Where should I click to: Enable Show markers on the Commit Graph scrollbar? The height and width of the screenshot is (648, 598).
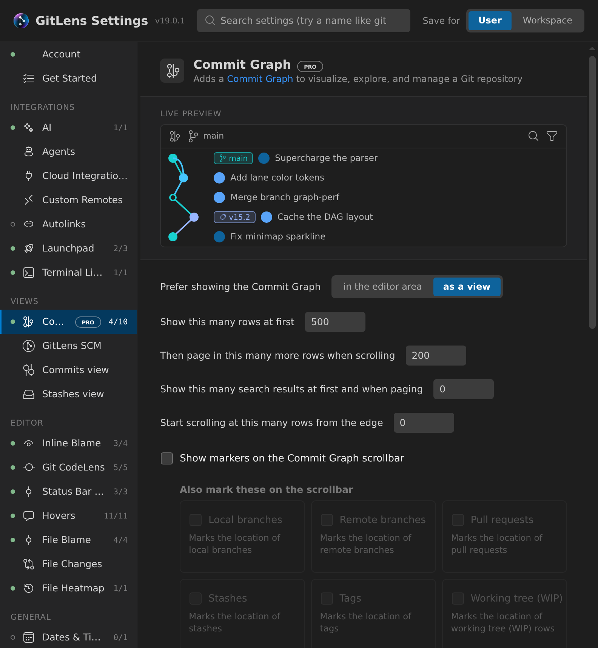tap(167, 458)
